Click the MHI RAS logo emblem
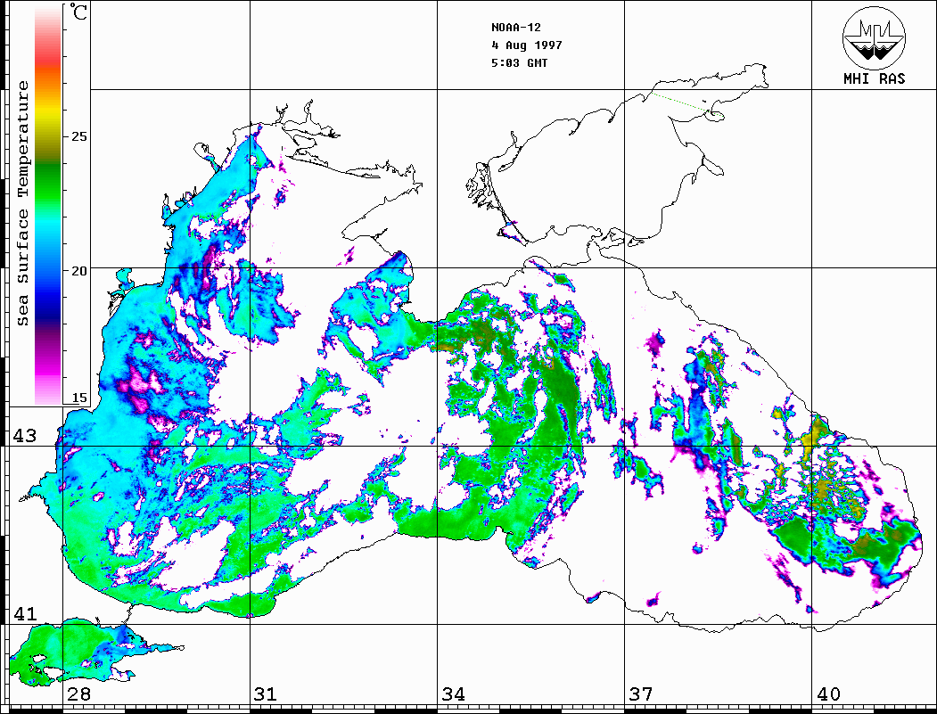 pyautogui.click(x=874, y=38)
